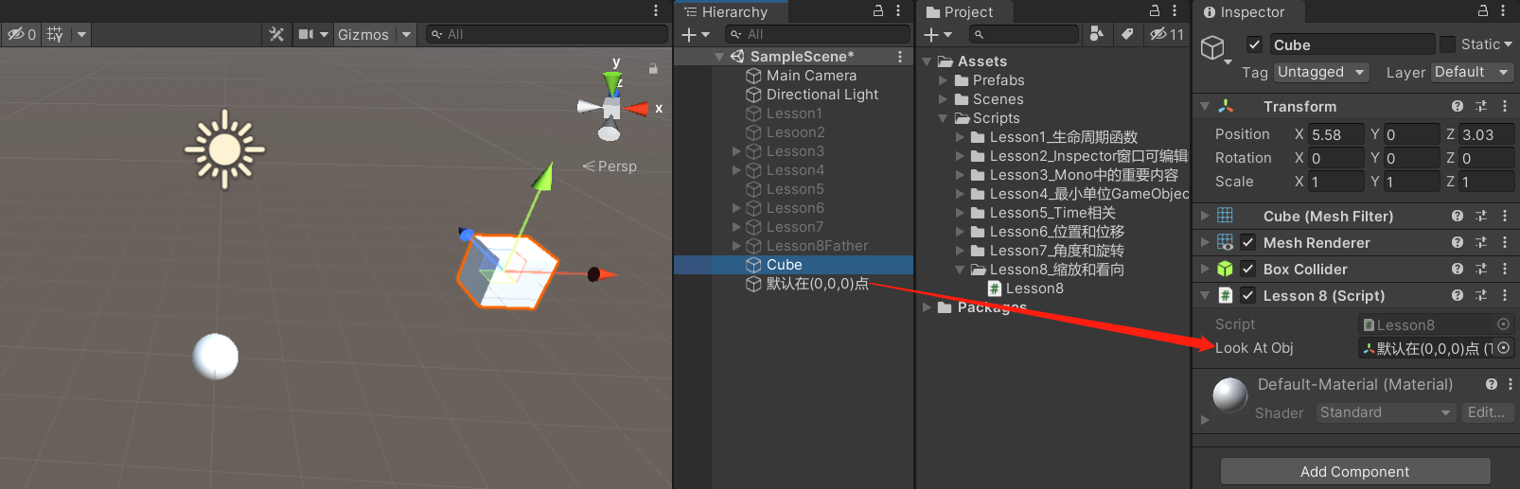
Task: Toggle the scene grid visibility icon
Action: coord(56,34)
